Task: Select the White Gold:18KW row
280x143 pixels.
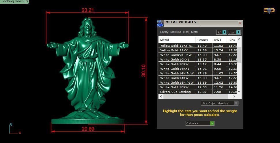Action: (198, 87)
